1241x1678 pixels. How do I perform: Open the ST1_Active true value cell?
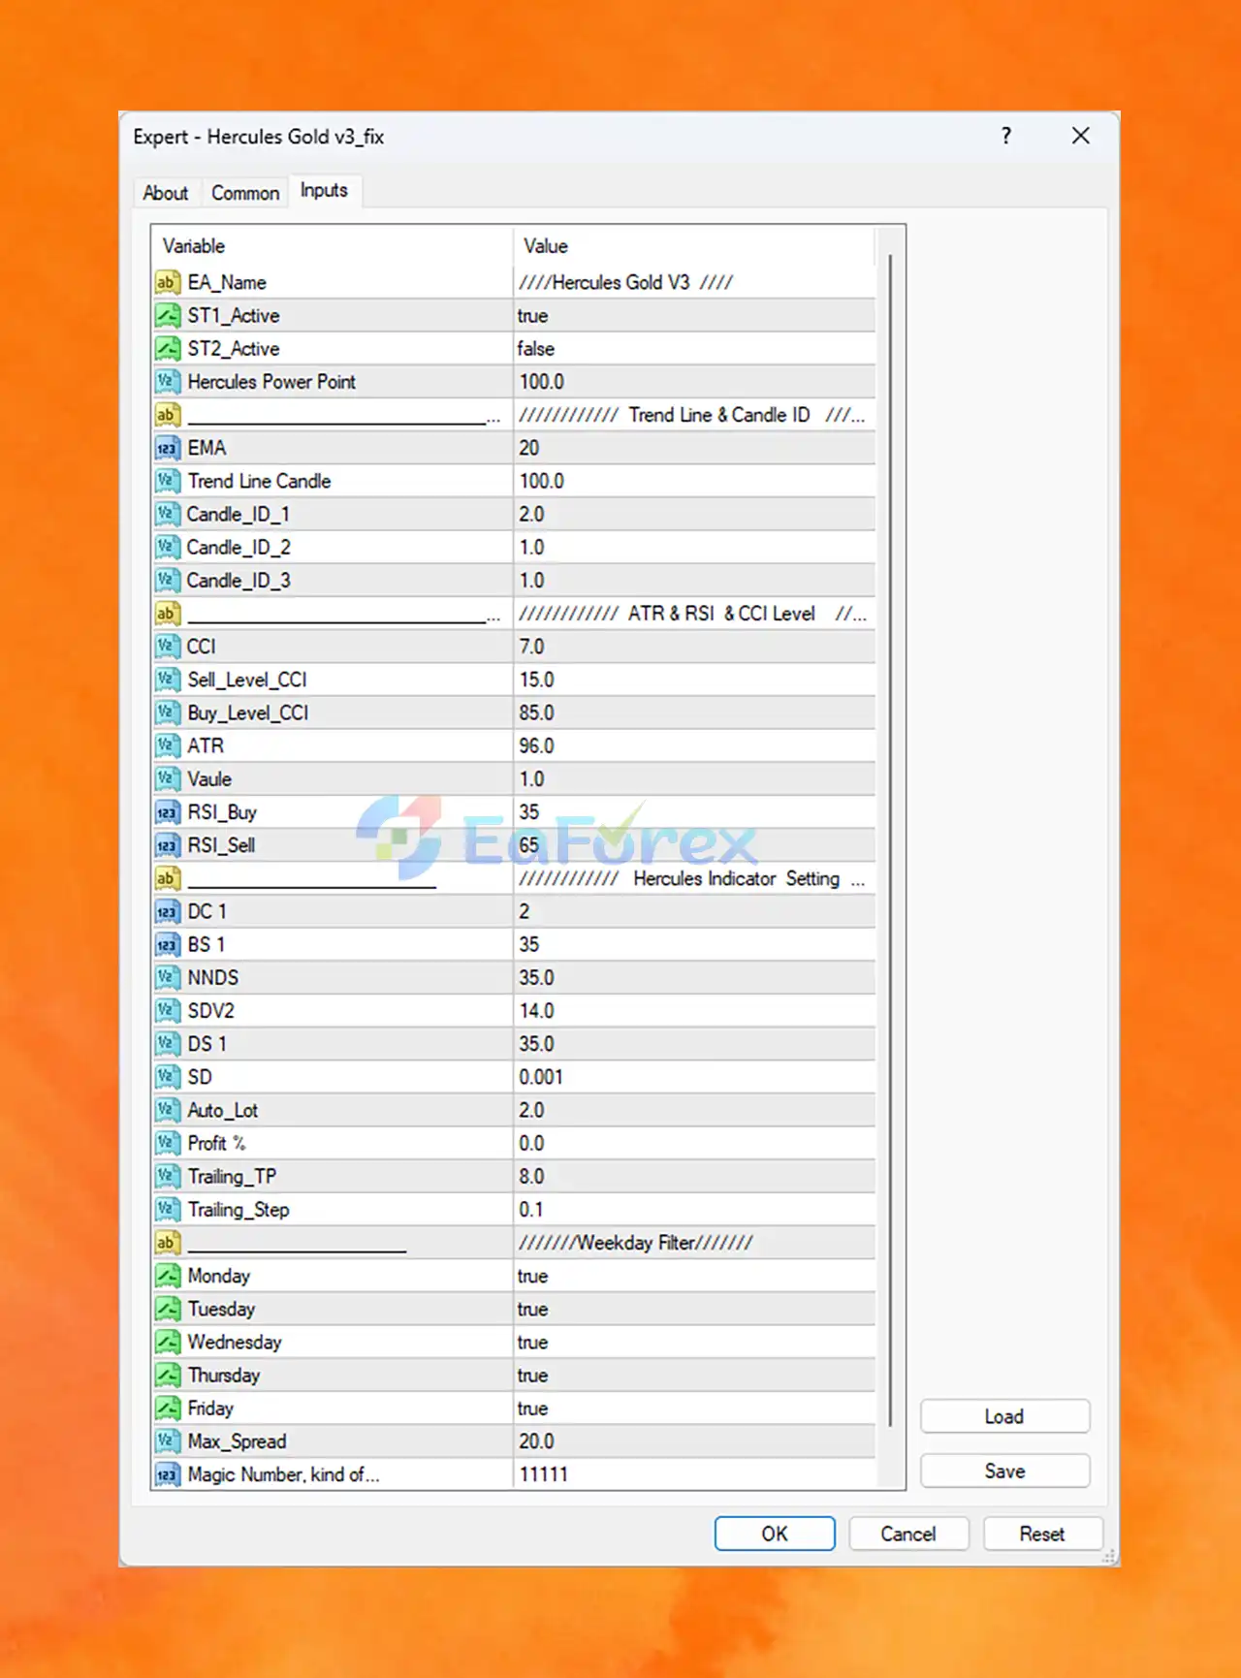click(x=693, y=315)
